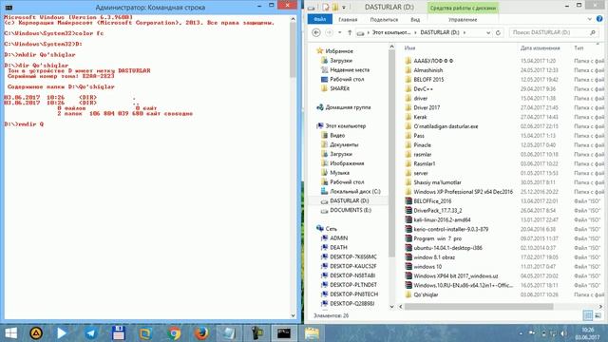Open the Управление ribbon tab
The image size is (608, 342).
463,19
